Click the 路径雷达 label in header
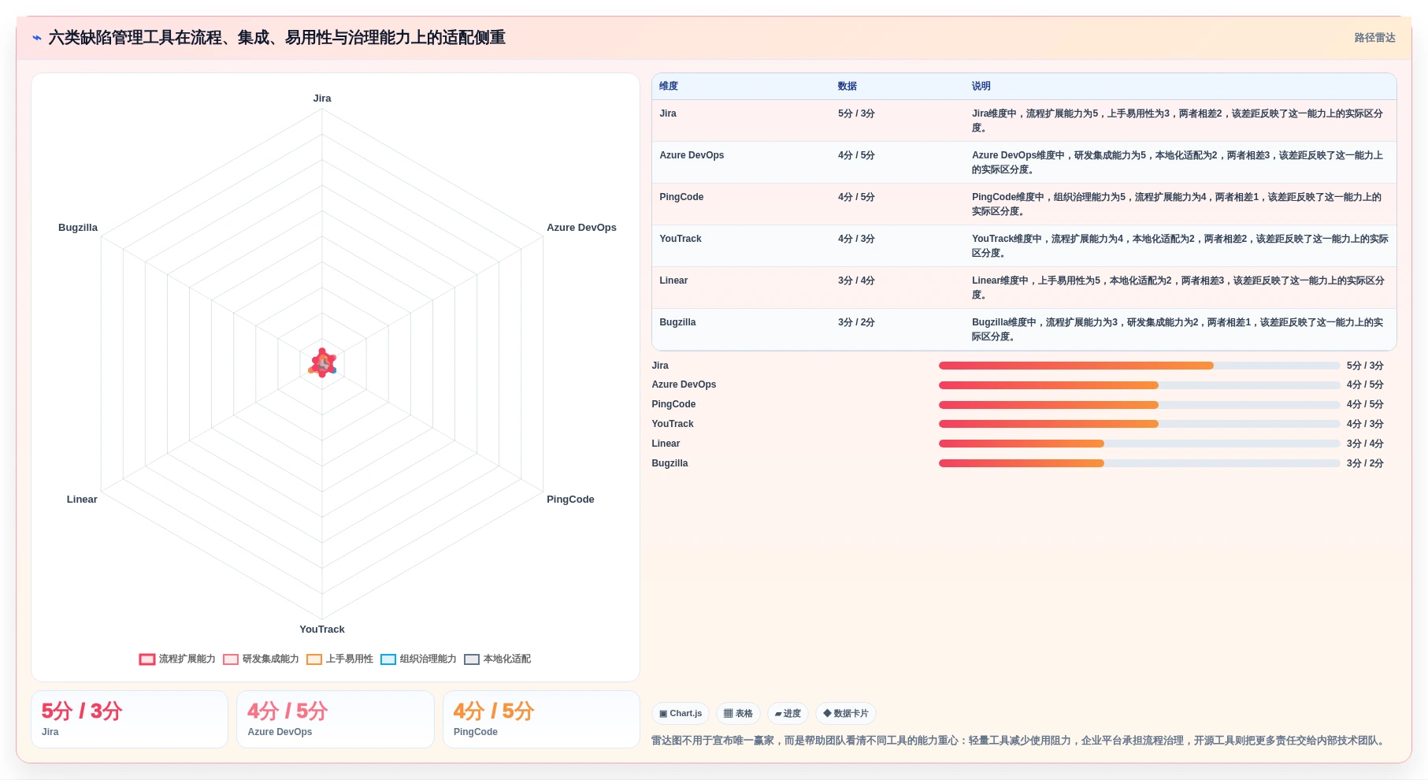 (x=1374, y=38)
